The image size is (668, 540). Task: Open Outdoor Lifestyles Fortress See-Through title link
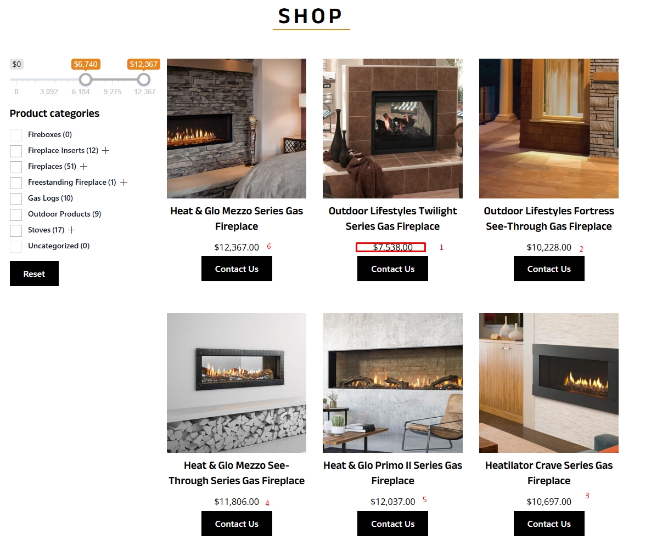(549, 218)
